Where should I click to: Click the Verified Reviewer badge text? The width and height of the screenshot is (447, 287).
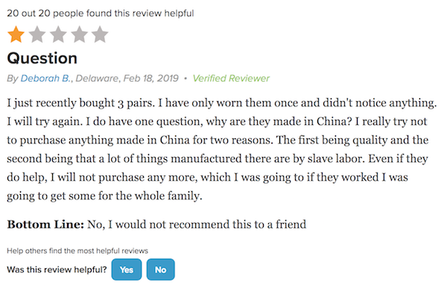point(231,78)
